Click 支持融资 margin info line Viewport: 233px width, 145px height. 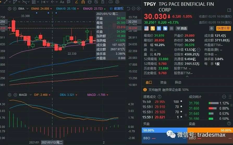(x=166, y=90)
